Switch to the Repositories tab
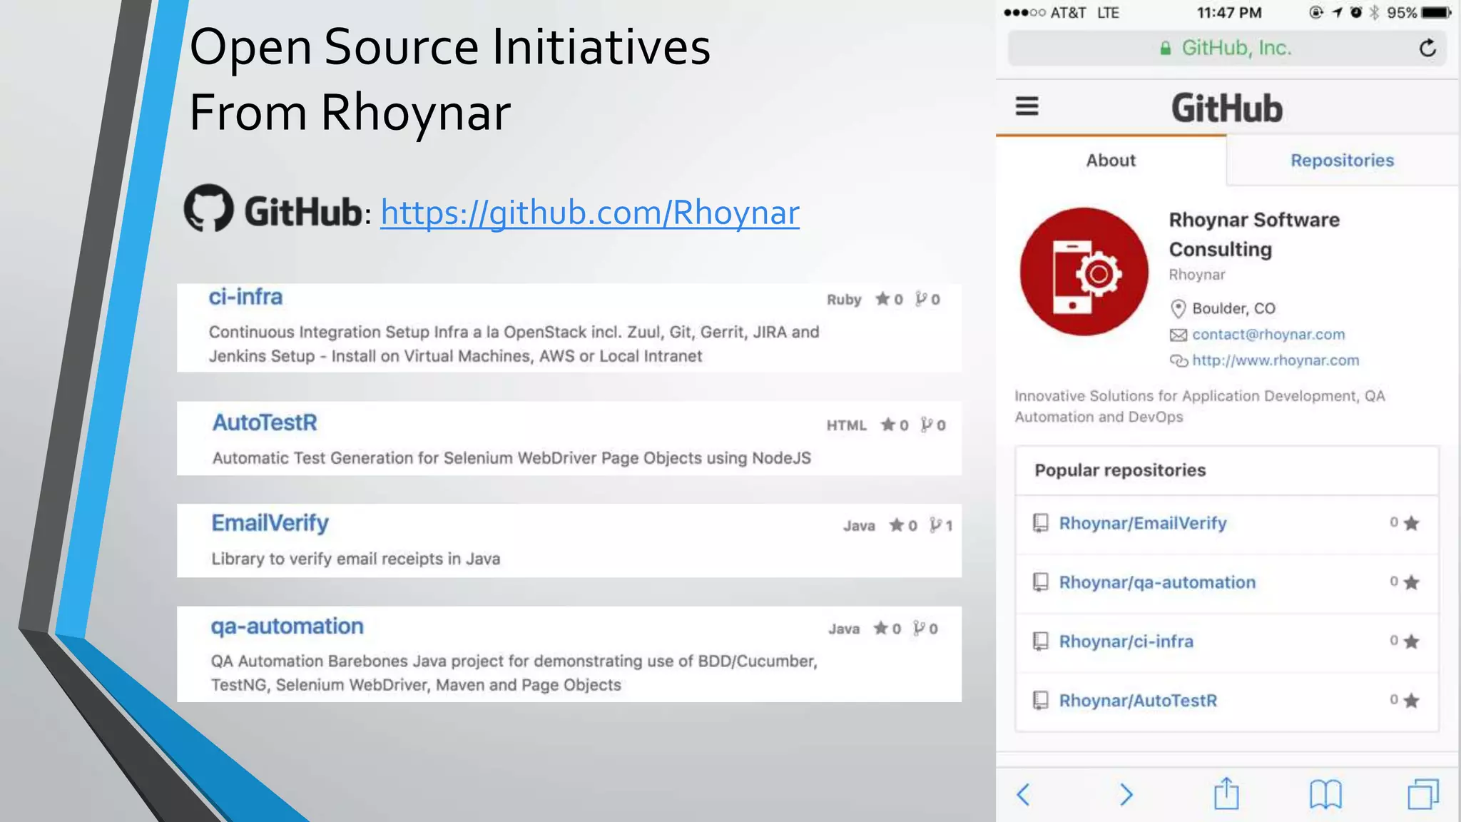 tap(1342, 161)
